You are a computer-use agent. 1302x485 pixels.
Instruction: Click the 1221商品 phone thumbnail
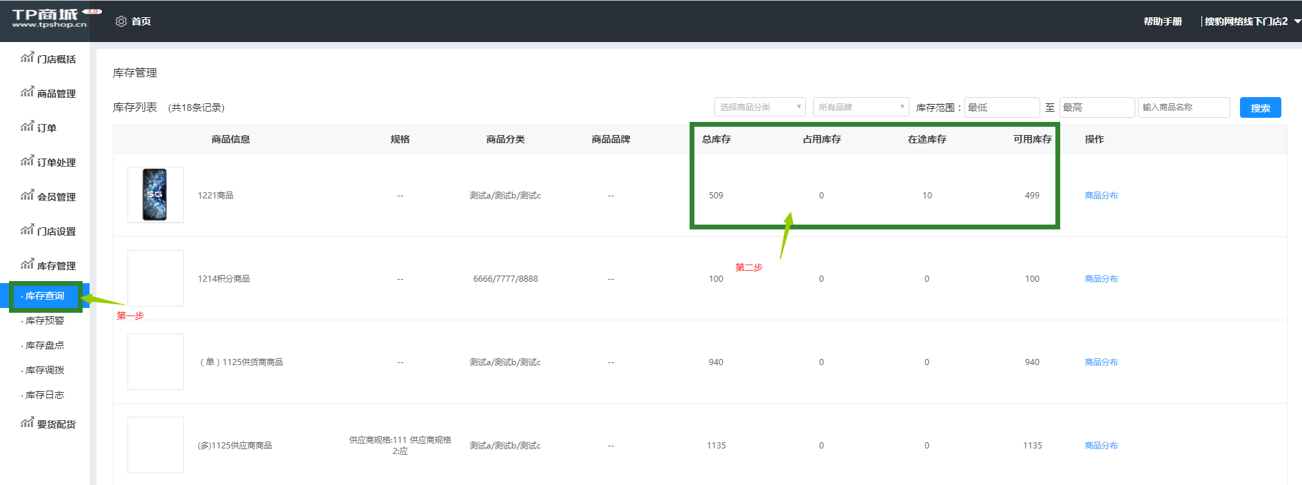pos(155,195)
